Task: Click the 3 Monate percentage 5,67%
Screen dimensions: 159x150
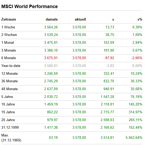Action: pyautogui.click(x=137, y=51)
